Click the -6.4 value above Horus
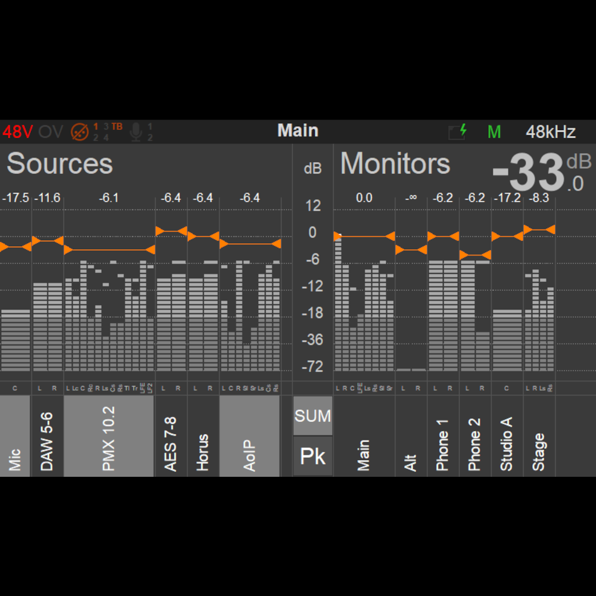Viewport: 596px width, 596px height. pyautogui.click(x=203, y=198)
